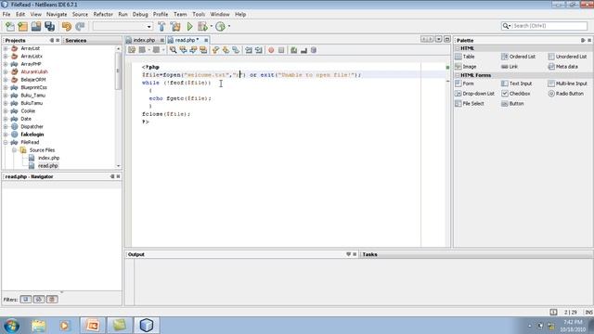Select the fakelogin project
594x334 pixels.
click(x=32, y=135)
